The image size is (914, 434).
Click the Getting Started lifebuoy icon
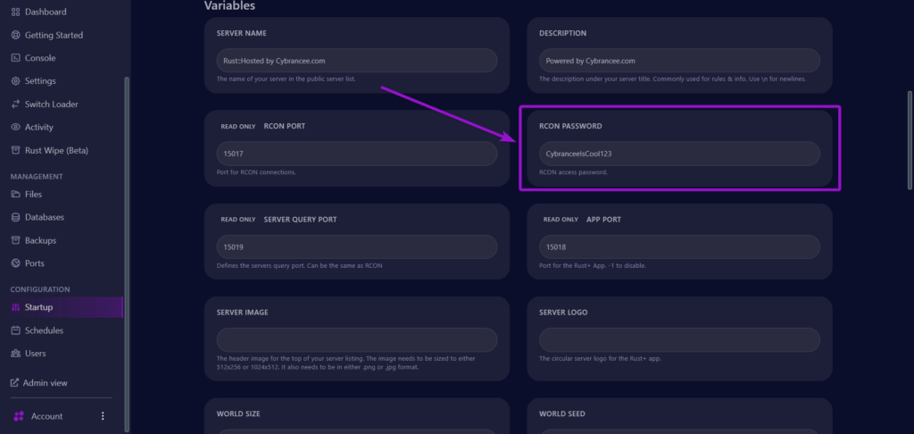click(x=16, y=35)
